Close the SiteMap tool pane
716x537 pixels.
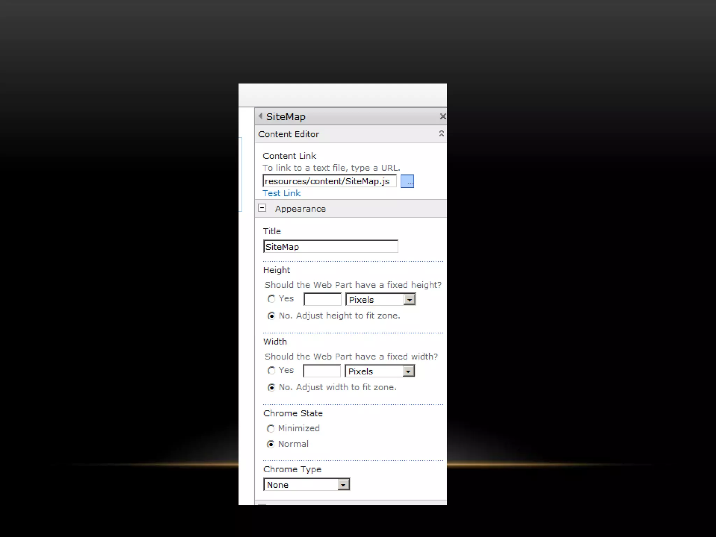coord(443,116)
